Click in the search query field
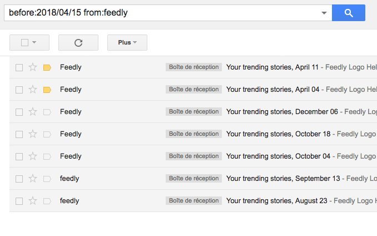The image size is (377, 236). coord(161,13)
